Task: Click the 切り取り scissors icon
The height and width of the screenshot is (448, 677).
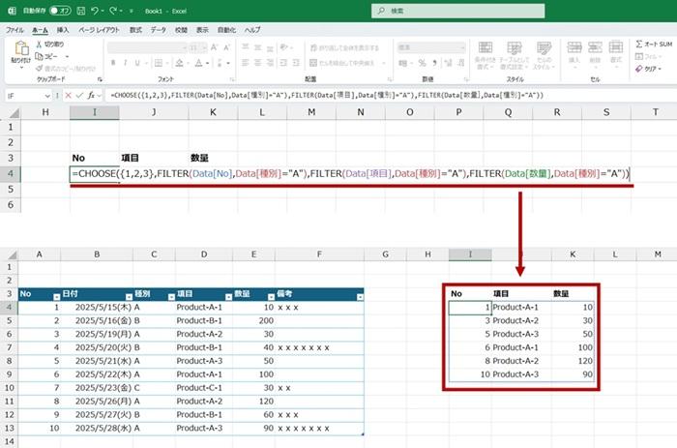Action: tap(40, 45)
